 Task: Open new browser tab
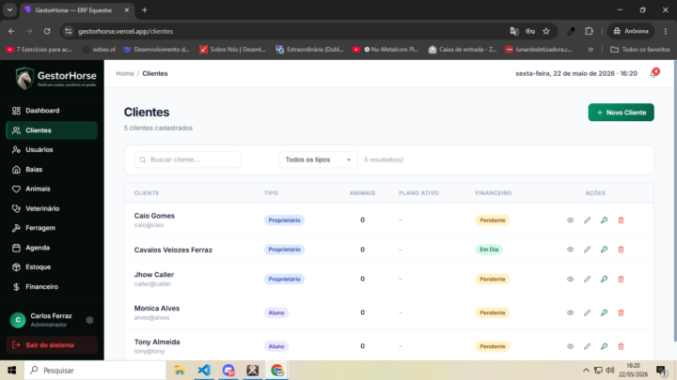point(145,10)
